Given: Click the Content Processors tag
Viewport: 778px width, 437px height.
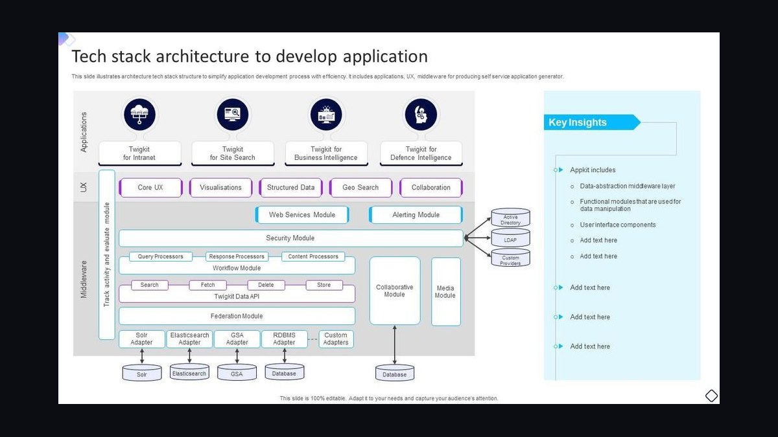Looking at the screenshot, I should (313, 256).
